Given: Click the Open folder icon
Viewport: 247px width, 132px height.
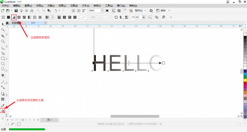Looking at the screenshot, I should point(8,10).
